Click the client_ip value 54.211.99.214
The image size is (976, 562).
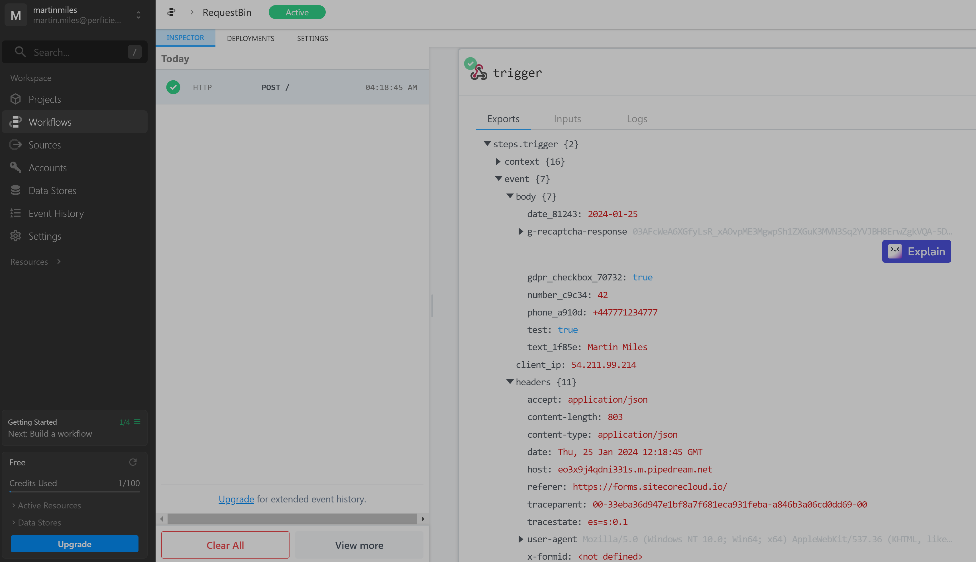point(604,365)
